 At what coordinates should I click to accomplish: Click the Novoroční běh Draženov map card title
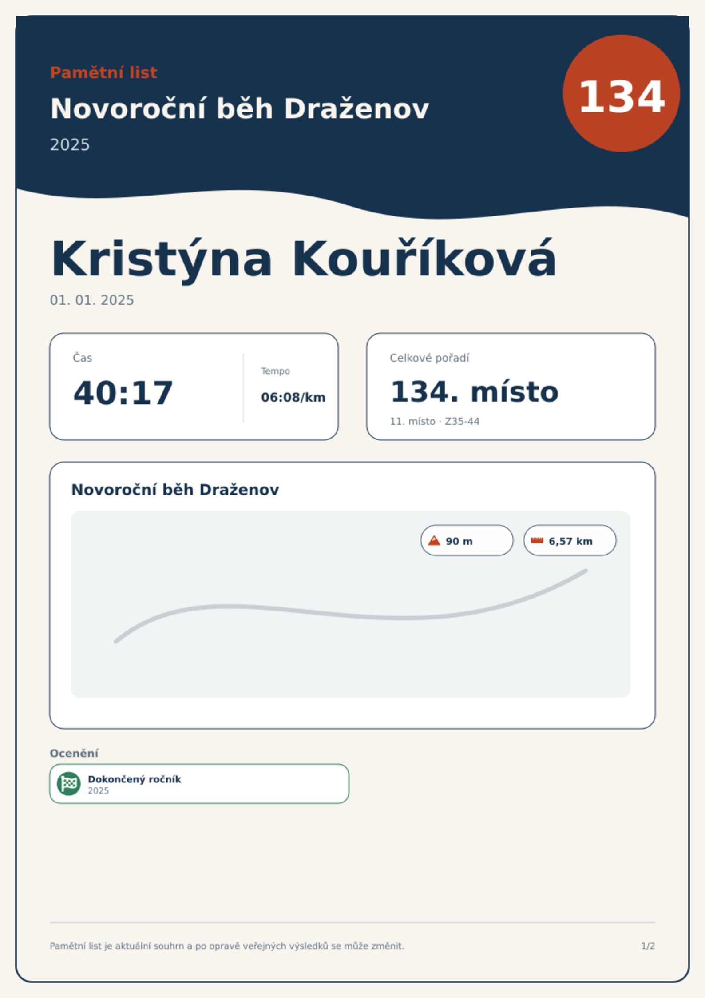[x=175, y=490]
